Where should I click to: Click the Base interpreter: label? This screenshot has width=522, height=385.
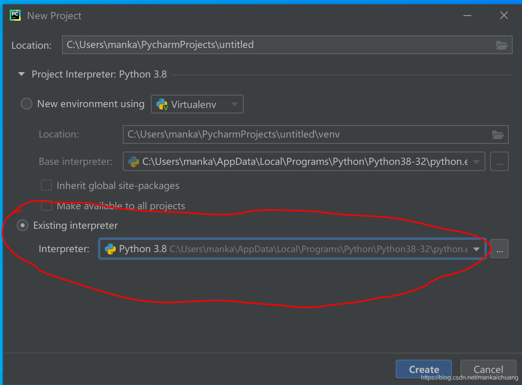pos(76,162)
